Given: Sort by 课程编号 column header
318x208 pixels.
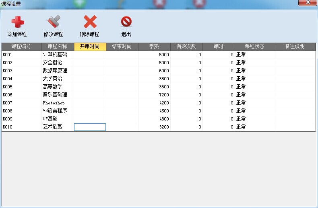Looking at the screenshot, I should pyautogui.click(x=21, y=47).
